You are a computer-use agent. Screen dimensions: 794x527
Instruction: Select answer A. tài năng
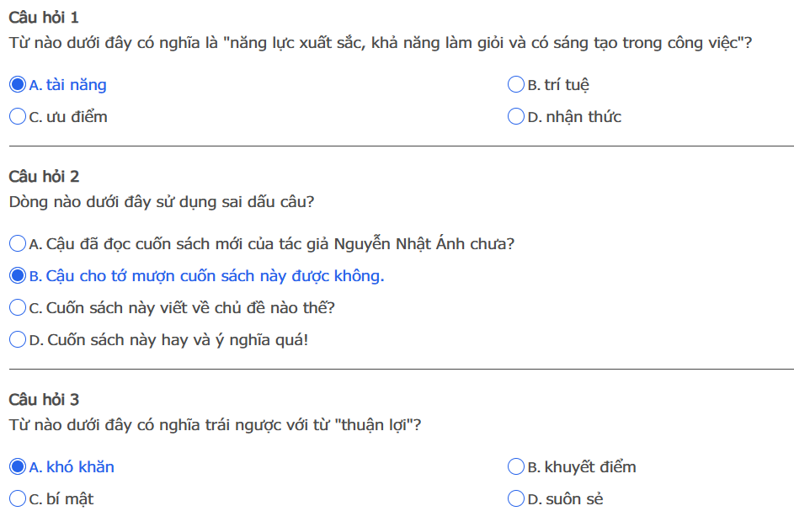(18, 85)
